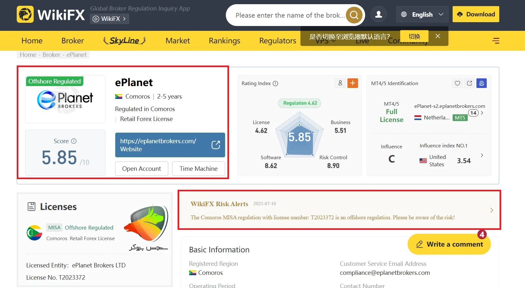Dismiss the language switch prompt
The image size is (525, 288).
438,36
